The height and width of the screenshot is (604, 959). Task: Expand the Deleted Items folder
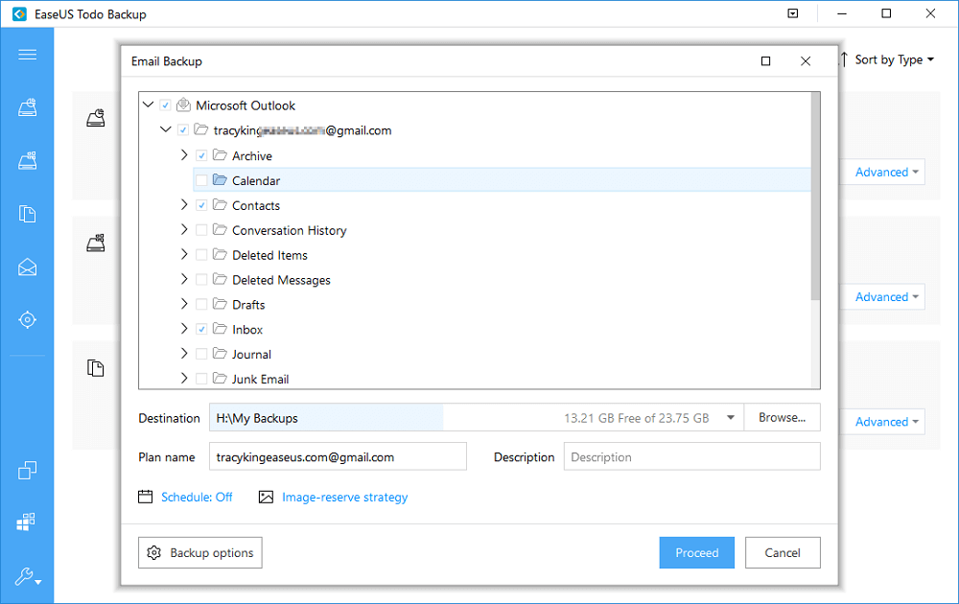coord(184,254)
